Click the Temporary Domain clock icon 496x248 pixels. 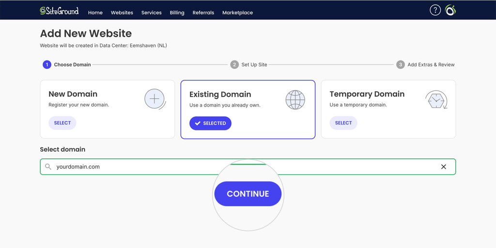(x=436, y=100)
